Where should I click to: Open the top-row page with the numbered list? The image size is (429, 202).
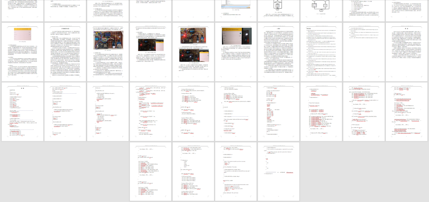364,10
